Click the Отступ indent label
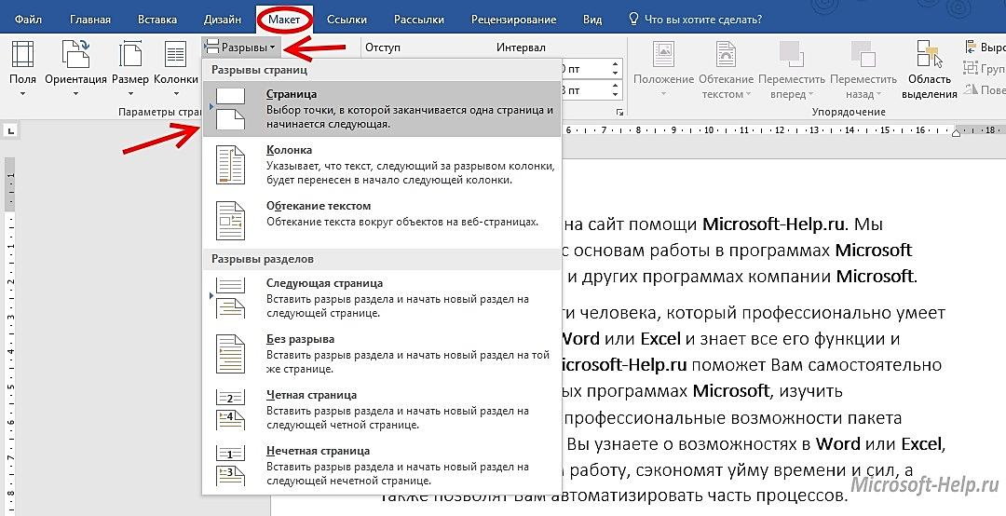Screen dimensions: 1006x516 (383, 48)
